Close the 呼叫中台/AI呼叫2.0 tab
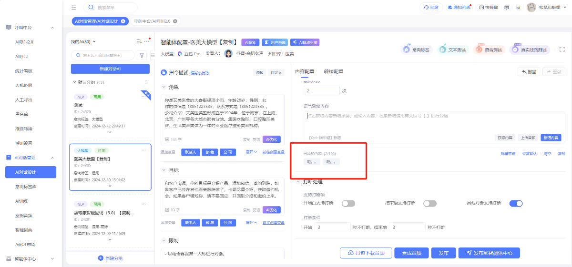The height and width of the screenshot is (267, 572). 175,21
